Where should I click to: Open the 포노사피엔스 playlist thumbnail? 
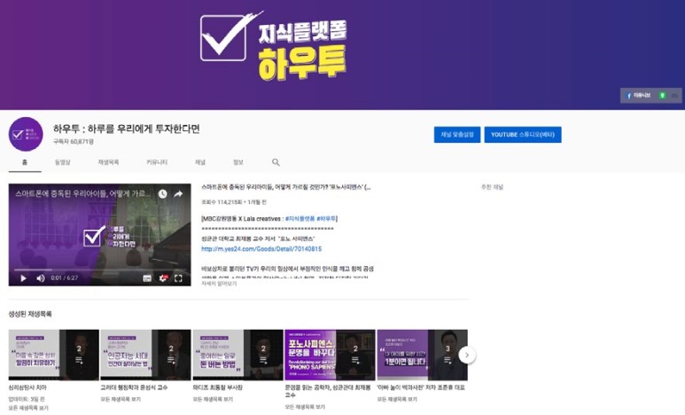pos(330,355)
